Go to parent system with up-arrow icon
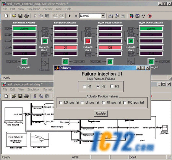Screen dimensions: 172x160 (x=143, y=16)
